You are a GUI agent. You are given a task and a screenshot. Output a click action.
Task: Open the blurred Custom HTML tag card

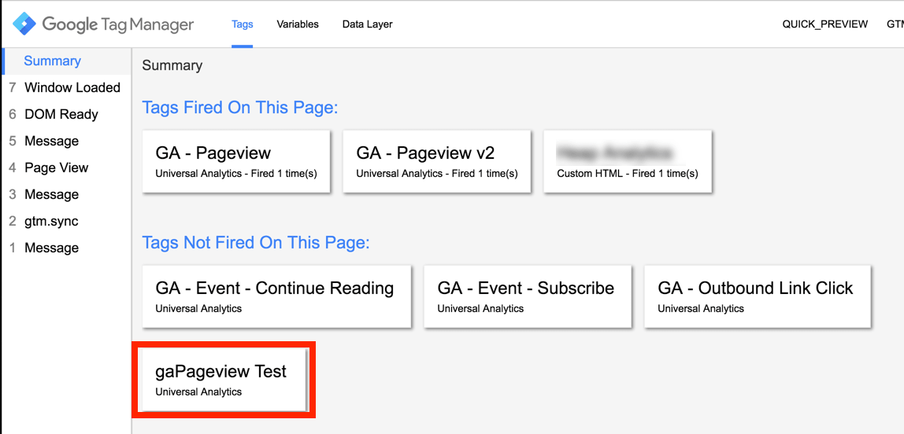pos(628,161)
